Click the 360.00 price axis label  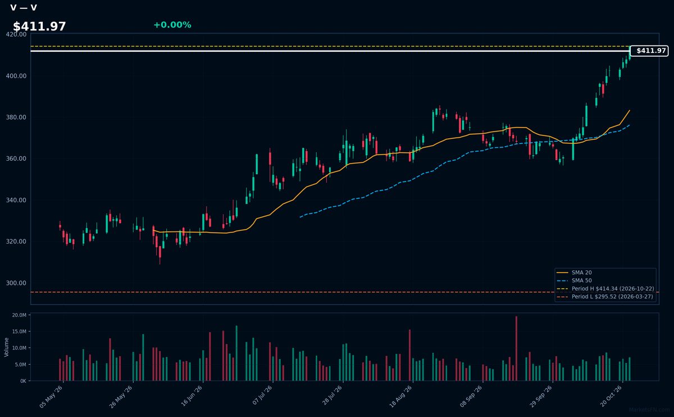pyautogui.click(x=16, y=158)
